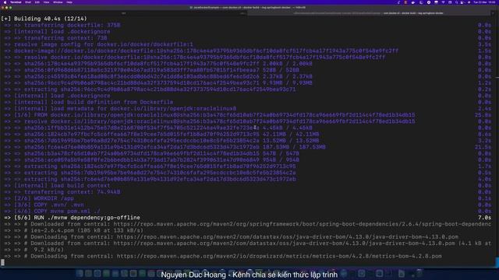499x280 pixels.
Task: Open the Apple menu
Action: [5, 2]
